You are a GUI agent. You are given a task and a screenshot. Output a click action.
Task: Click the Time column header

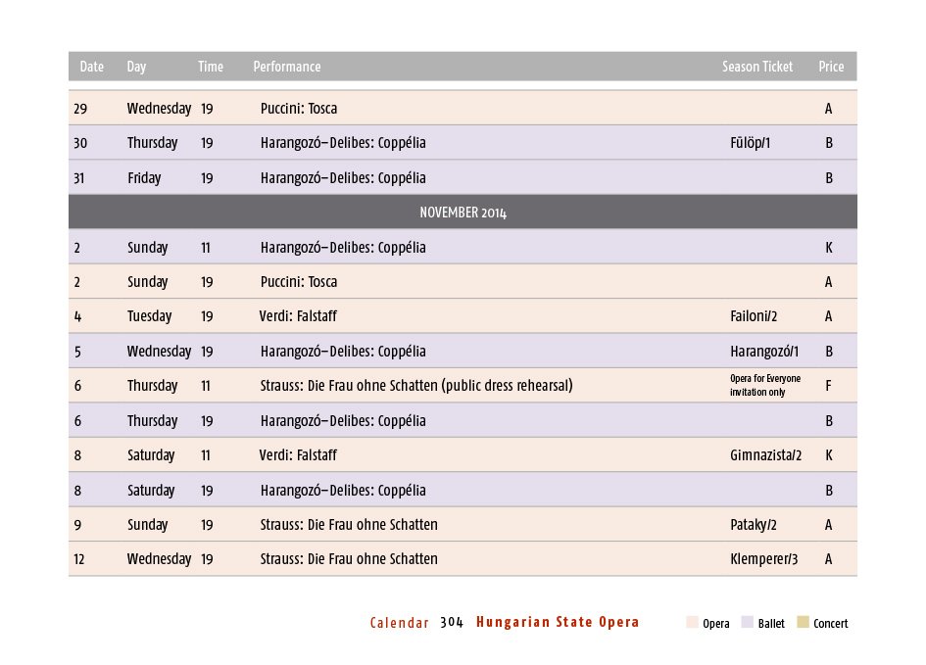point(211,67)
